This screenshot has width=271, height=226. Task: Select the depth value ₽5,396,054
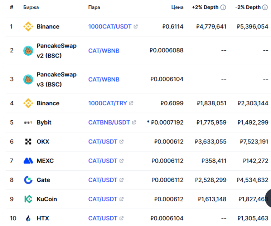pyautogui.click(x=252, y=26)
